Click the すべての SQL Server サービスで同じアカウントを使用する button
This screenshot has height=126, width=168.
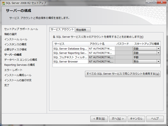tap(123, 74)
